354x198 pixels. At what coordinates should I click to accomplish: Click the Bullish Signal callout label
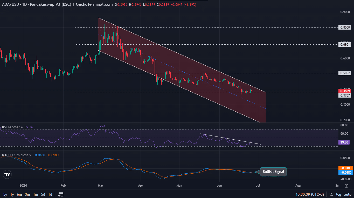(273, 172)
